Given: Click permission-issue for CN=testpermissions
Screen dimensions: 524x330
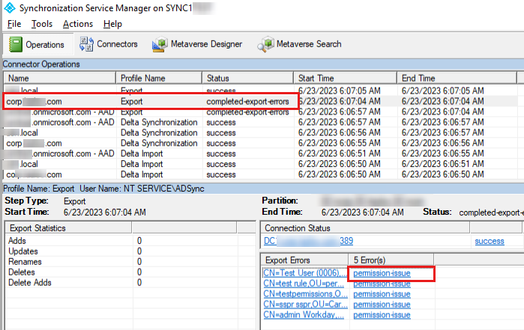Looking at the screenshot, I should click(382, 294).
